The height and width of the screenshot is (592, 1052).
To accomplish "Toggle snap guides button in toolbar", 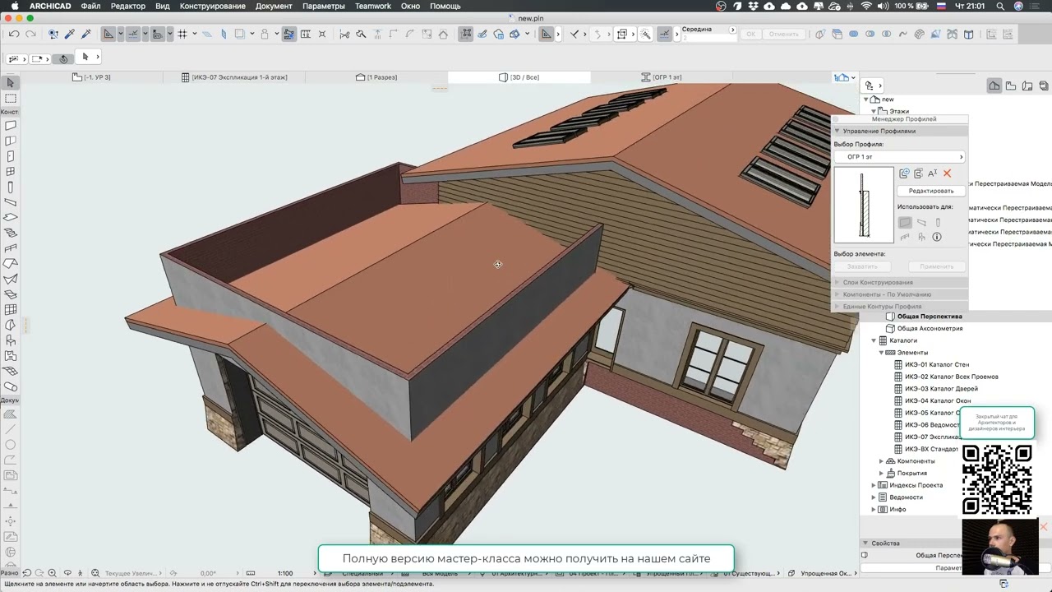I will pyautogui.click(x=132, y=34).
